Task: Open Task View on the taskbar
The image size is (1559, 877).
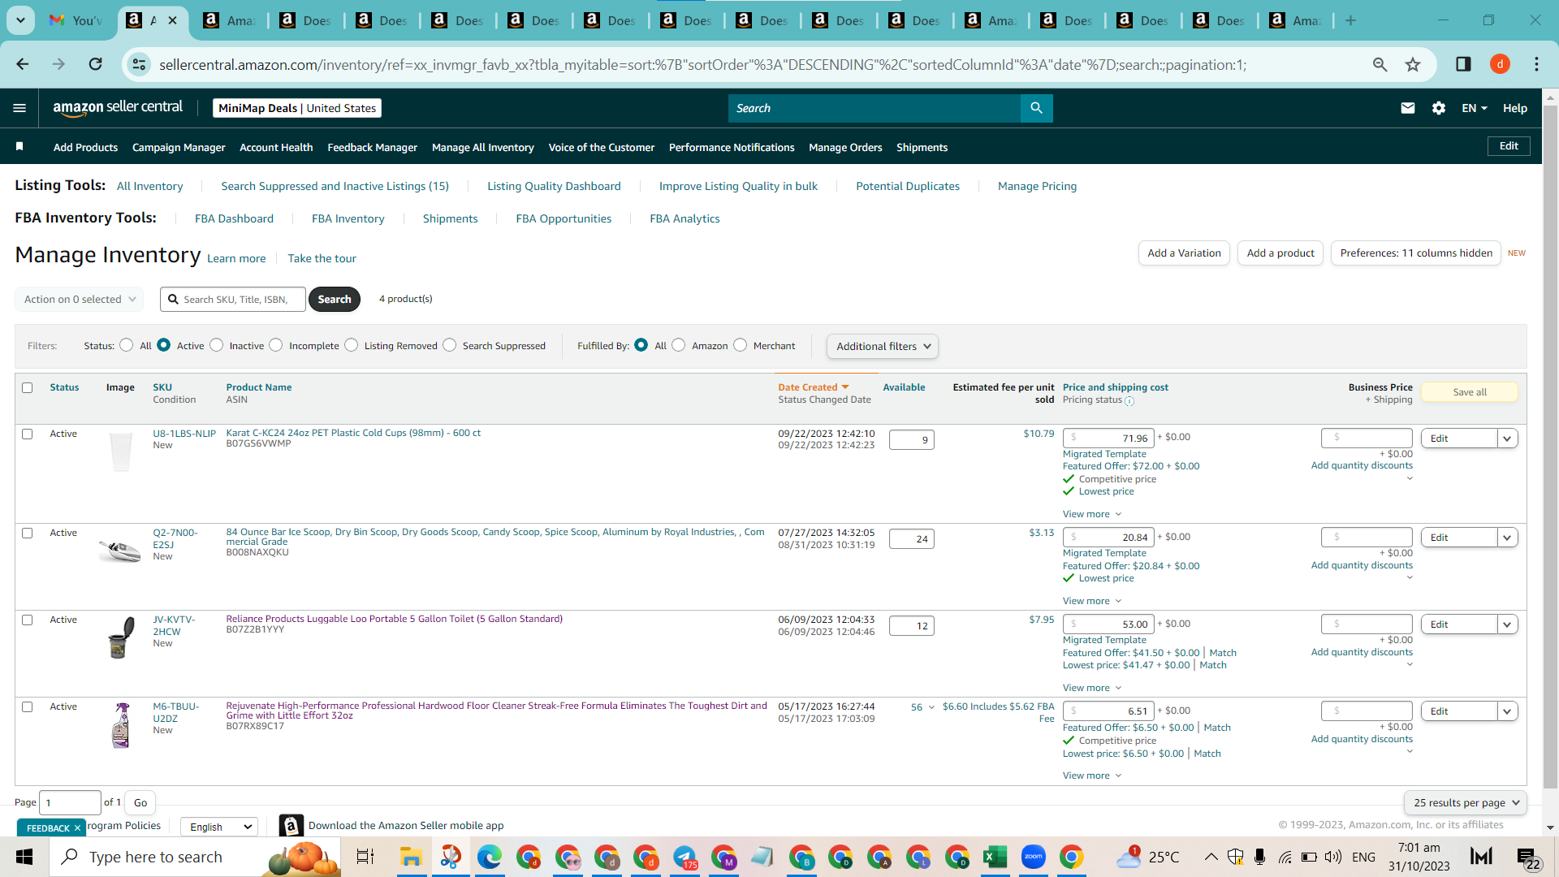Action: click(365, 857)
